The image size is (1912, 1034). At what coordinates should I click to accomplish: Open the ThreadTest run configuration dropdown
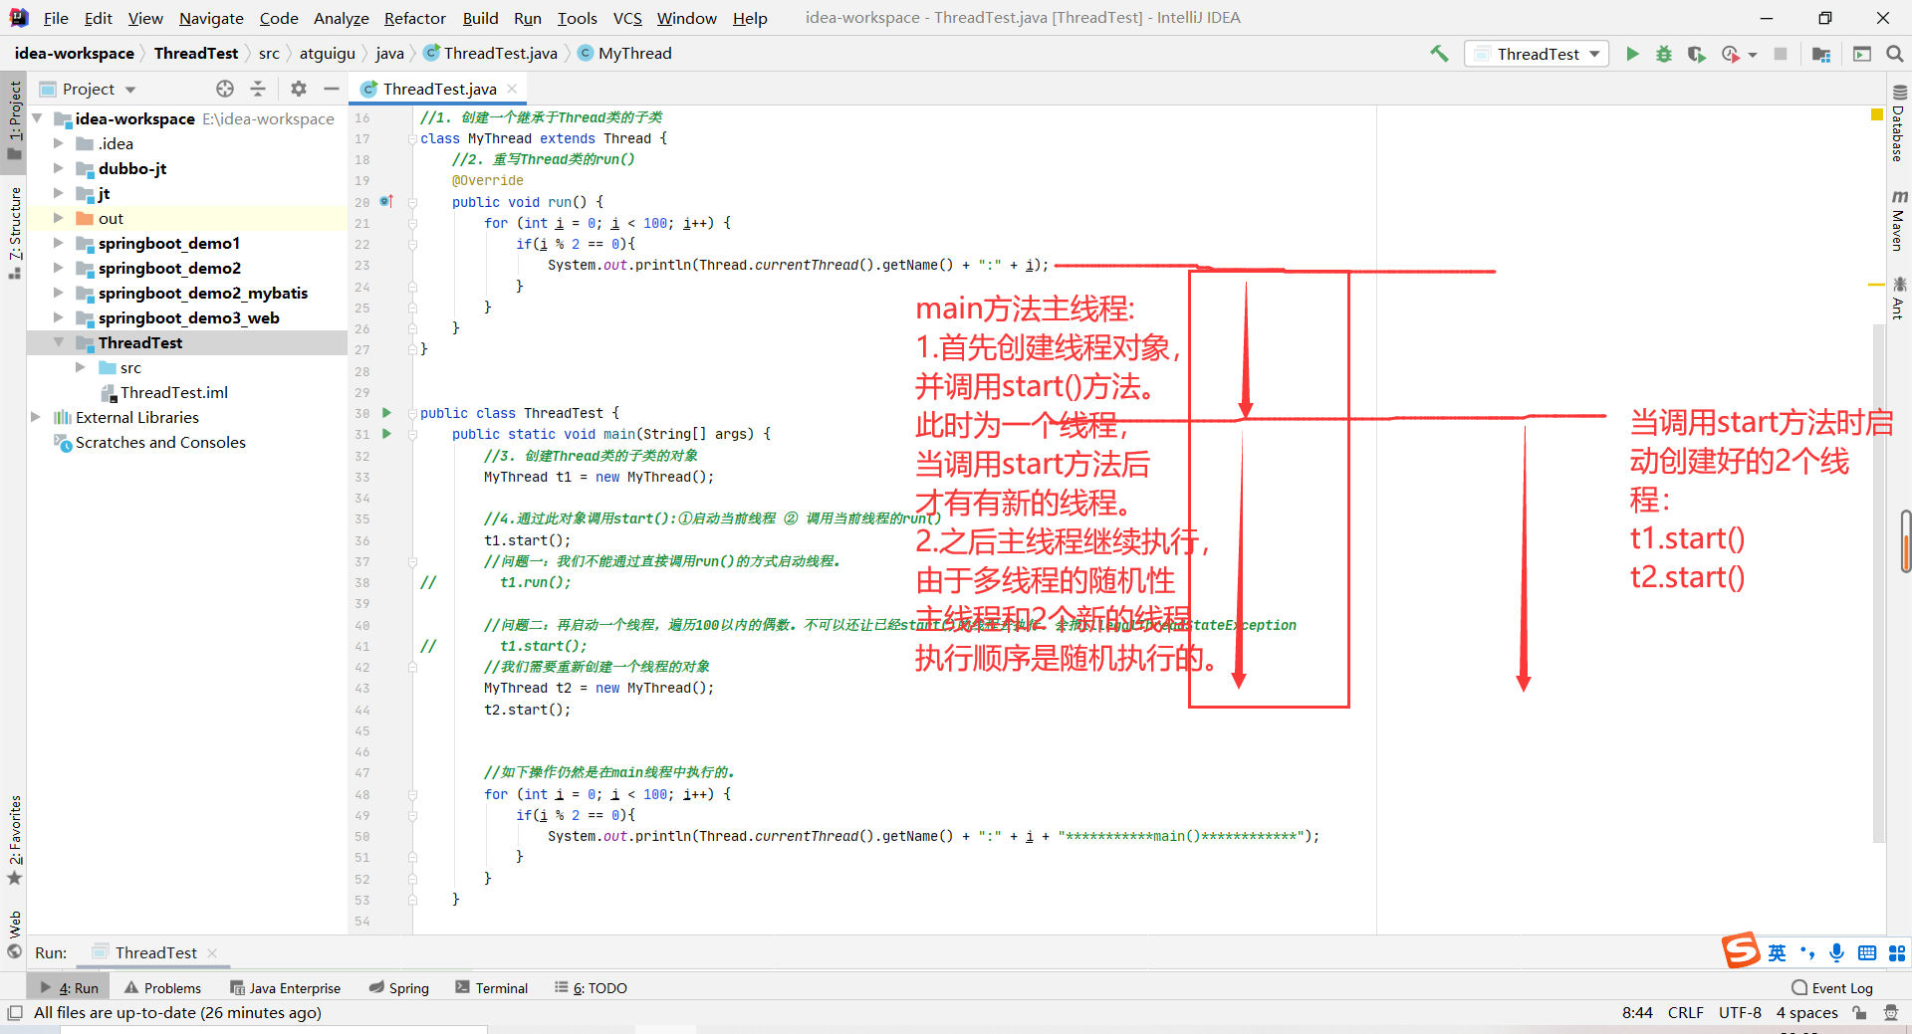point(1537,54)
